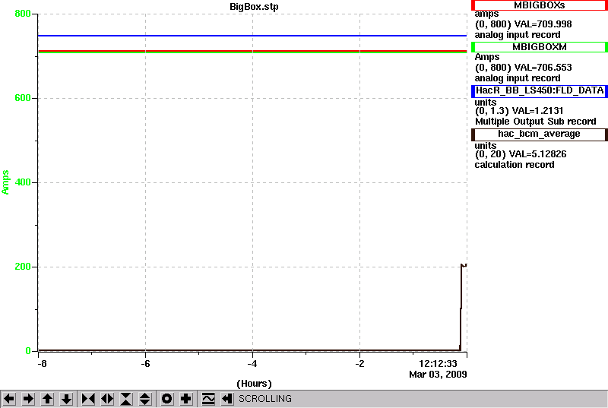Click the BigBox.stp plot title
Image resolution: width=608 pixels, height=408 pixels.
point(254,7)
